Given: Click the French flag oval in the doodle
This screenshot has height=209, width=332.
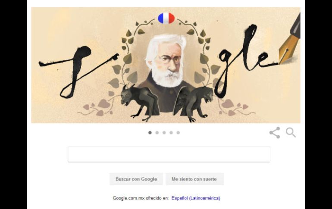Looking at the screenshot, I should [166, 18].
